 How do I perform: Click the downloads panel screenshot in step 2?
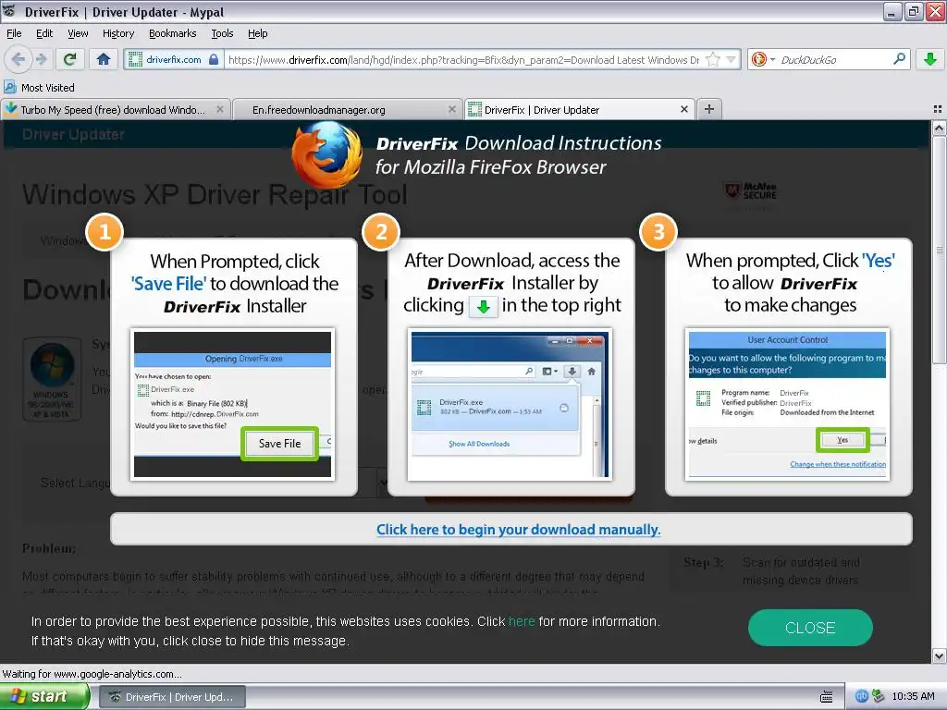[x=510, y=405]
